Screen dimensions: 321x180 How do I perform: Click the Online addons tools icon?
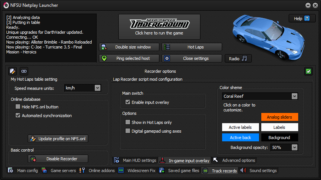click(82, 171)
